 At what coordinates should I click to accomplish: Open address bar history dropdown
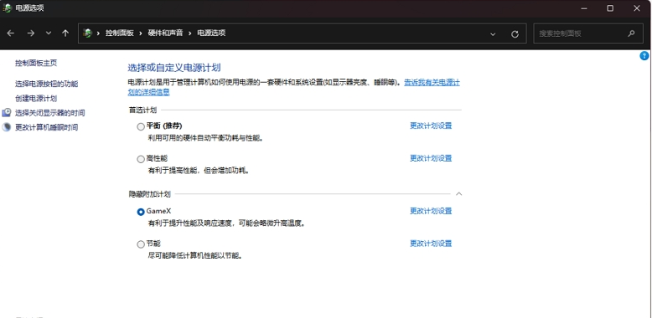click(x=493, y=34)
